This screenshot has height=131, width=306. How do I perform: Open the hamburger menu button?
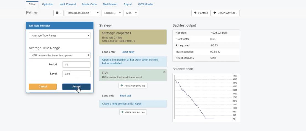58,13
